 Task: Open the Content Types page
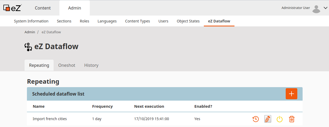click(x=137, y=21)
